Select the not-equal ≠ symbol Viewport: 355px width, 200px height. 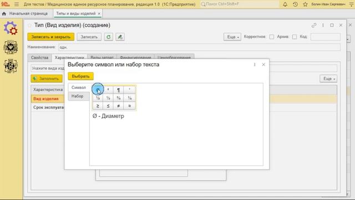click(x=118, y=106)
